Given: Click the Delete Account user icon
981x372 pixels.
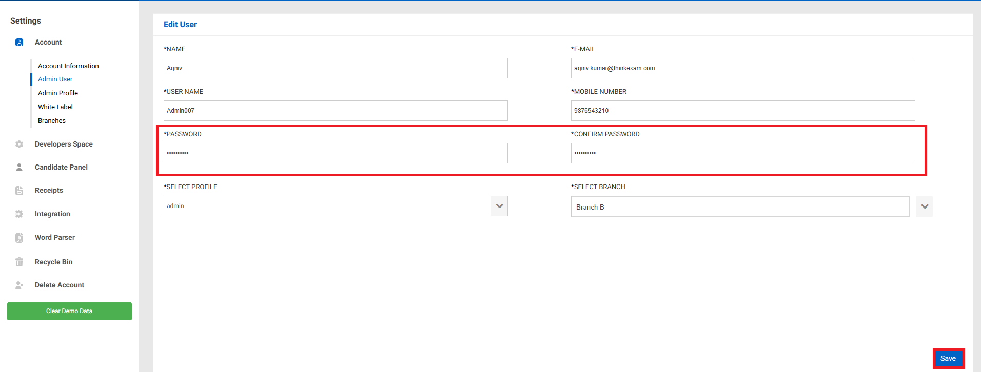Looking at the screenshot, I should tap(19, 285).
